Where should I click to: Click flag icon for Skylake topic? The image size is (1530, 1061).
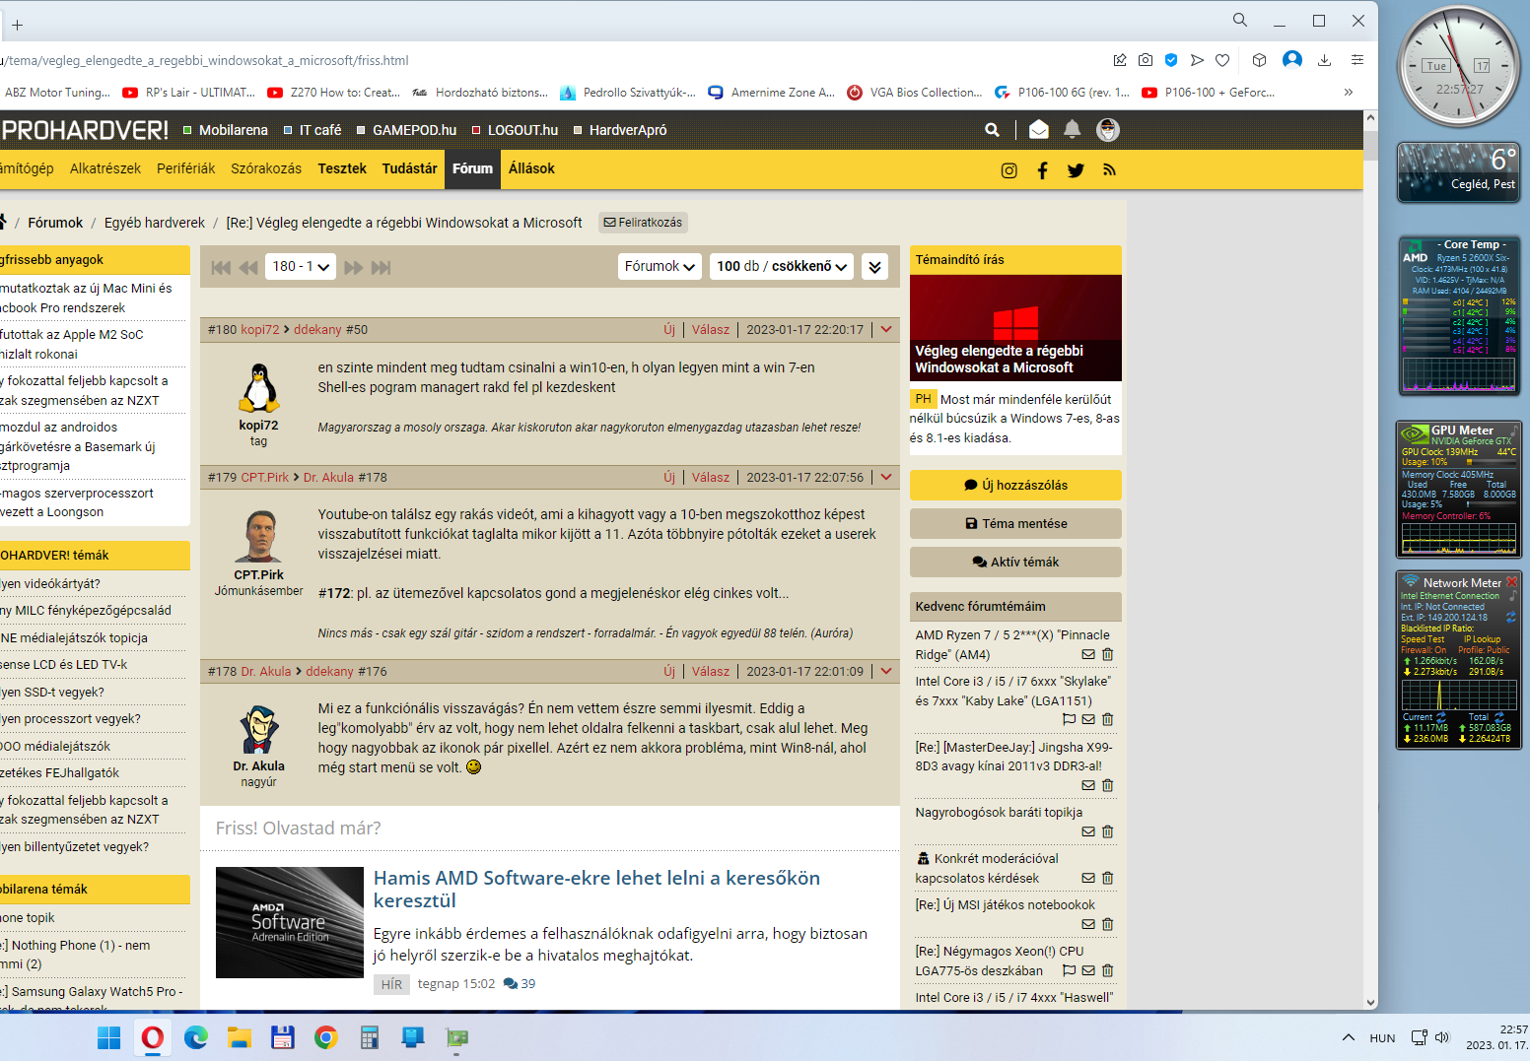click(1069, 719)
